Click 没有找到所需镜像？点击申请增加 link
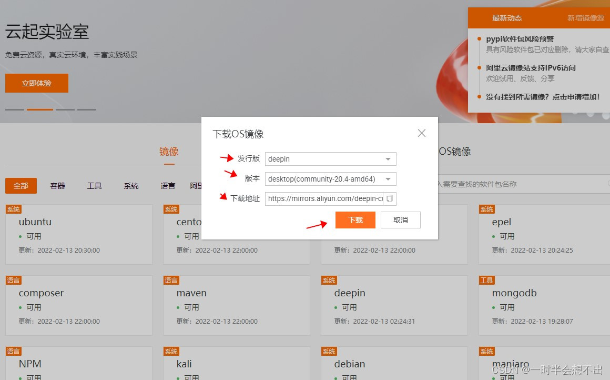This screenshot has height=380, width=610. point(543,97)
